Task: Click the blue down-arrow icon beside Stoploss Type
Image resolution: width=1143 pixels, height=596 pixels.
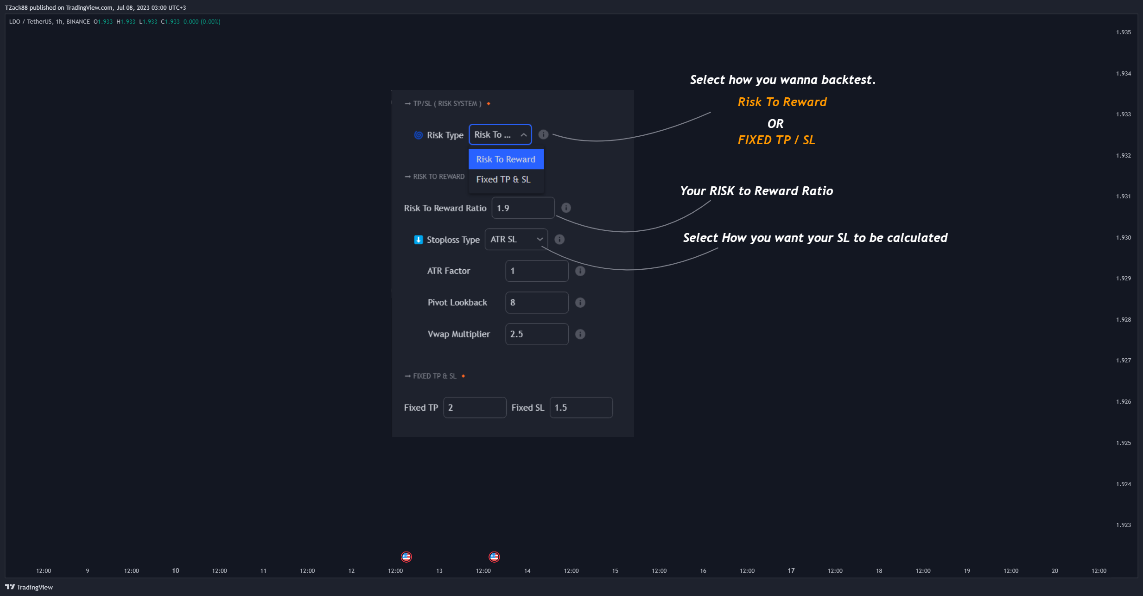Action: [418, 240]
